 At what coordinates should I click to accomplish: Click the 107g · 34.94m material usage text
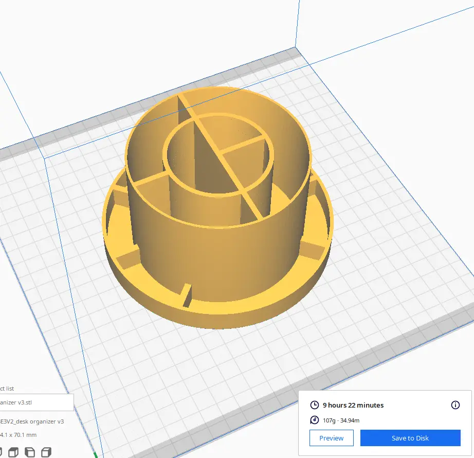343,420
